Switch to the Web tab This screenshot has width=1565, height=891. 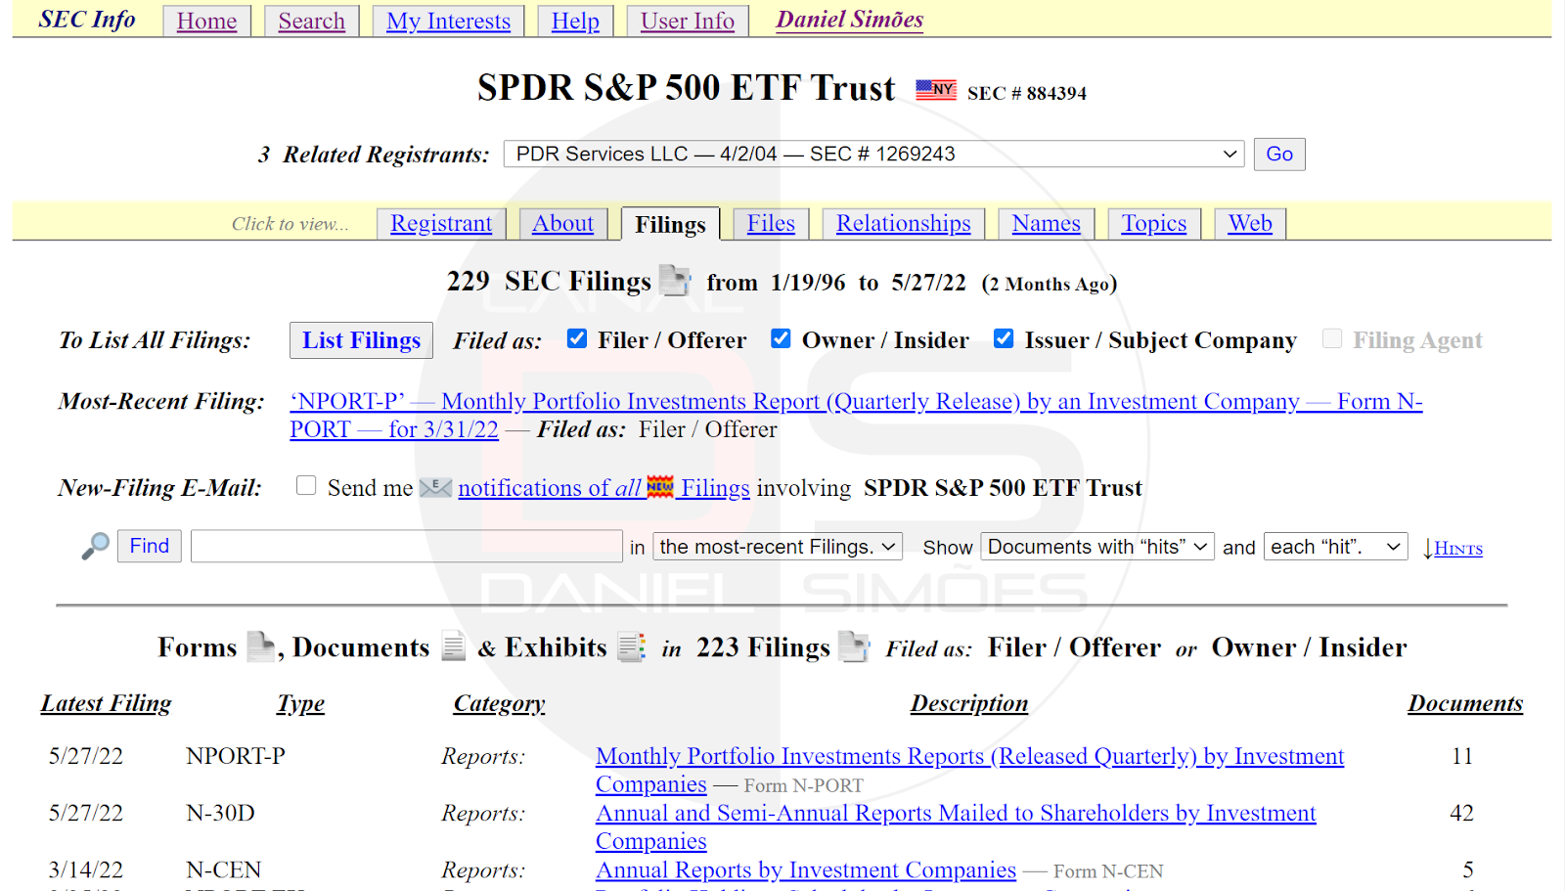coord(1250,223)
